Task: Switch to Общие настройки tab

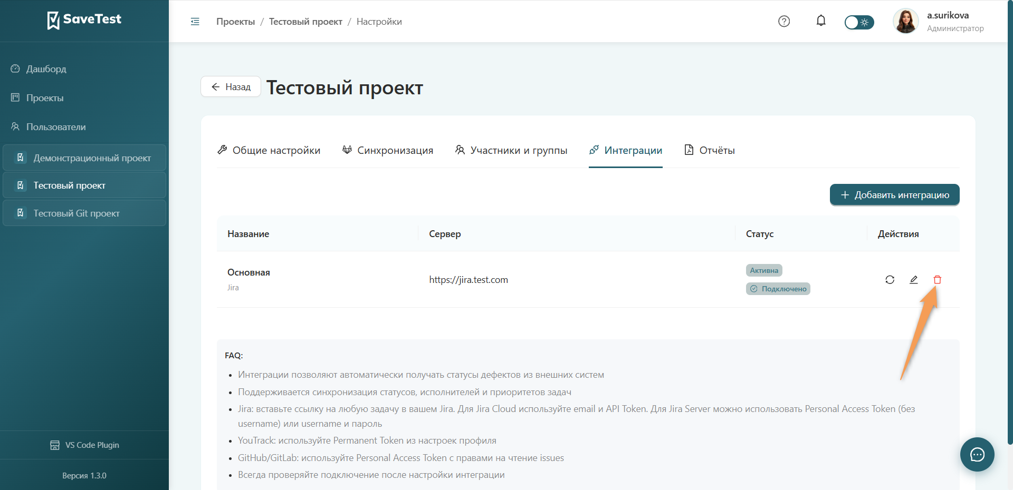Action: tap(269, 150)
